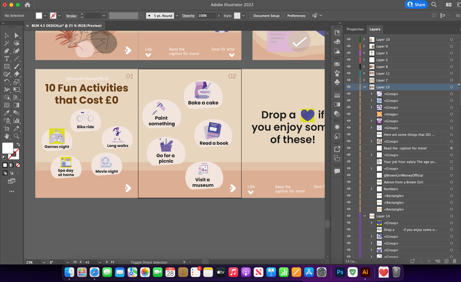Image resolution: width=461 pixels, height=282 pixels.
Task: Expand Layer 11 contents
Action: click(x=364, y=73)
